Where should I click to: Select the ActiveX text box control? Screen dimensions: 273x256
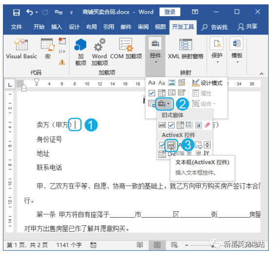[171, 145]
